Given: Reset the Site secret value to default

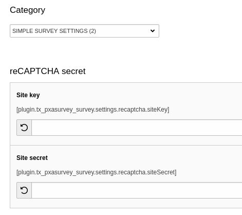Looking at the screenshot, I should 24,190.
